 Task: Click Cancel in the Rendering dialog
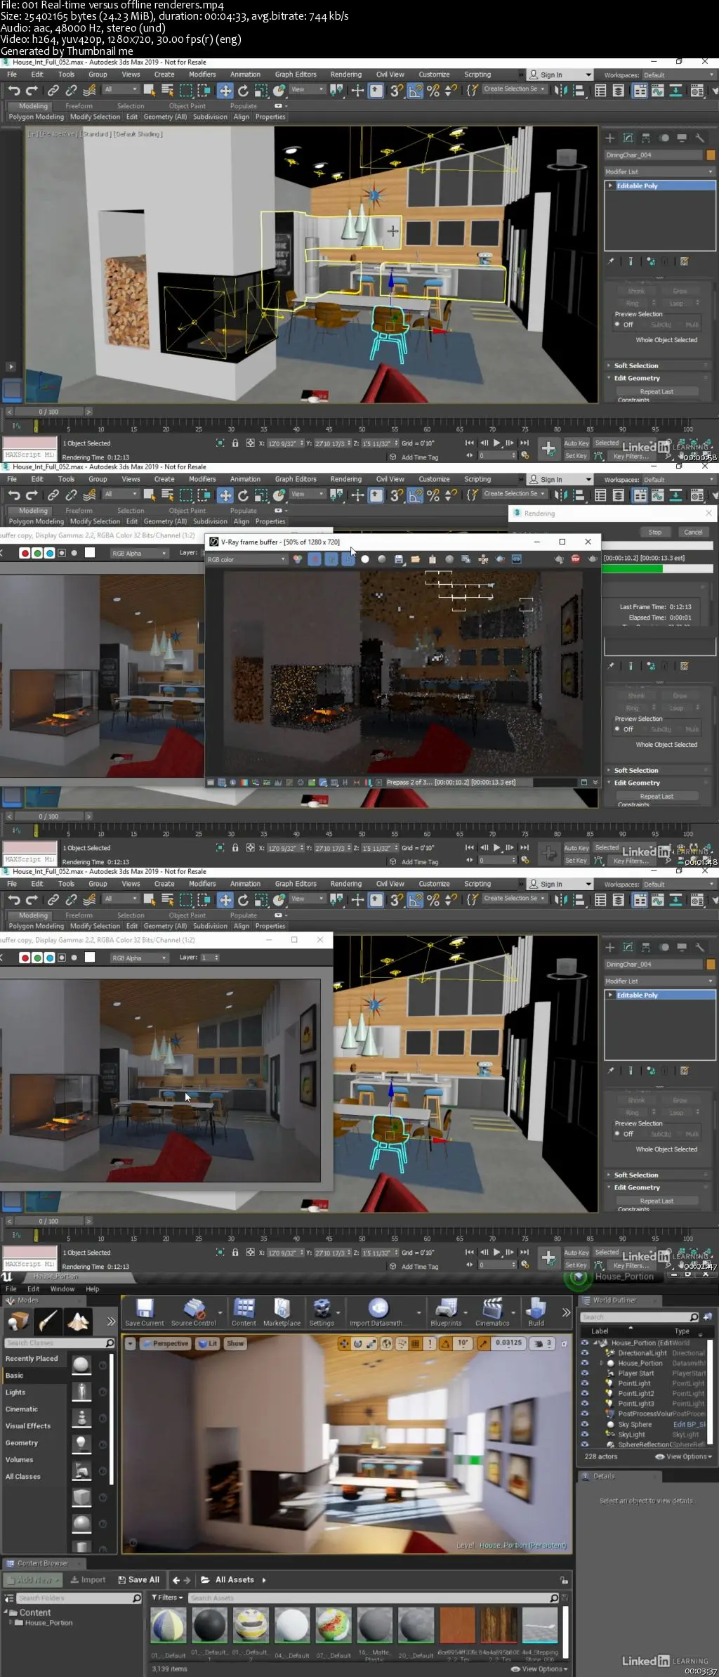(693, 532)
